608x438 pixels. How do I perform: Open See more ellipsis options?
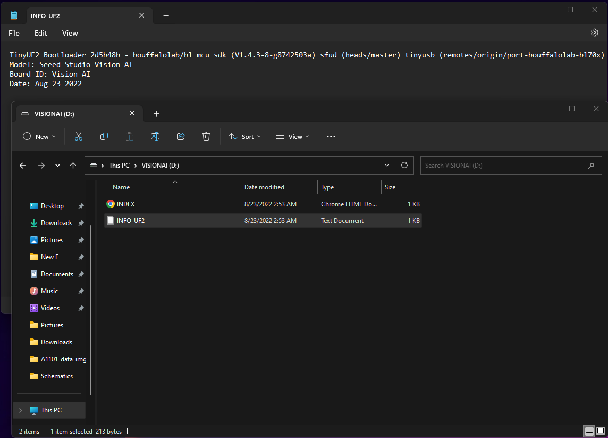(x=331, y=137)
